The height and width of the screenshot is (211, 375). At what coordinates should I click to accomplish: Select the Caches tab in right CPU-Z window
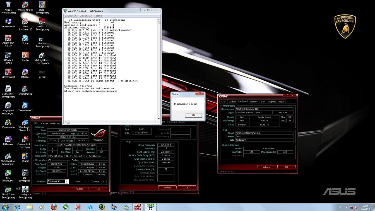tap(232, 102)
